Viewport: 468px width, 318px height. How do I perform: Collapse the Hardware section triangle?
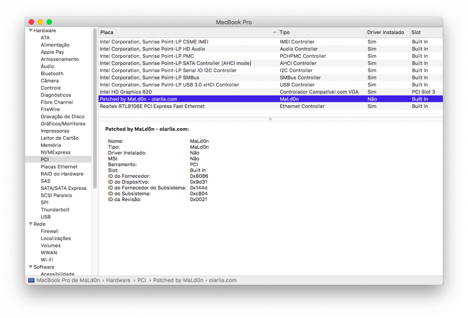click(30, 31)
